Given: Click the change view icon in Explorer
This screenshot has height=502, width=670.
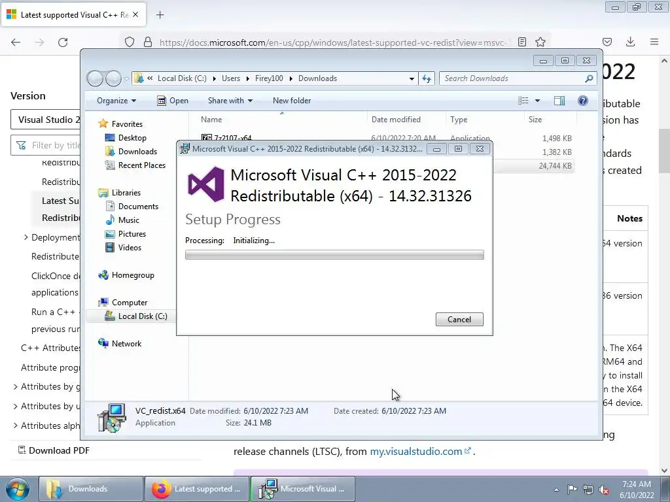Looking at the screenshot, I should pos(523,101).
